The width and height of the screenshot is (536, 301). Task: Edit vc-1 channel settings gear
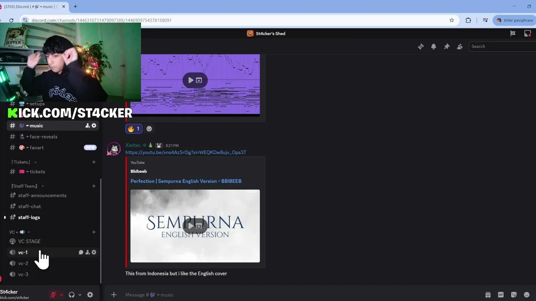(x=94, y=253)
